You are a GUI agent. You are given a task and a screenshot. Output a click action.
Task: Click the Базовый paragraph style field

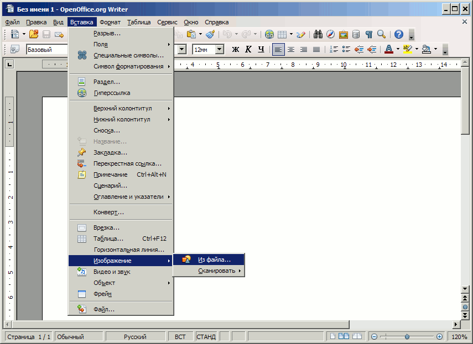(47, 50)
